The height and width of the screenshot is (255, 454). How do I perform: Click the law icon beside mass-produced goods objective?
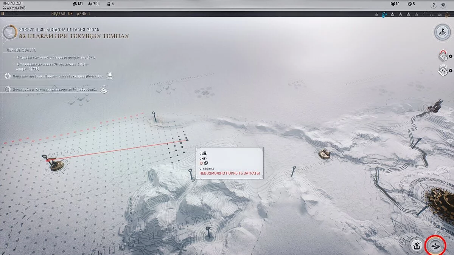coord(109,76)
